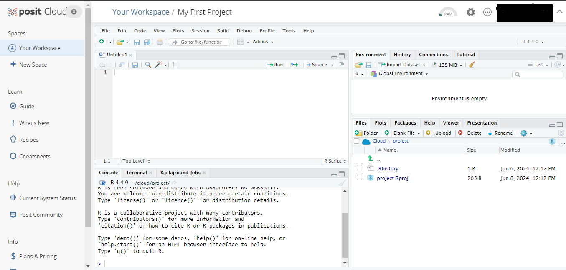Screen dimensions: 566x270
Task: View the console working directory arrow icon
Action: click(x=174, y=183)
